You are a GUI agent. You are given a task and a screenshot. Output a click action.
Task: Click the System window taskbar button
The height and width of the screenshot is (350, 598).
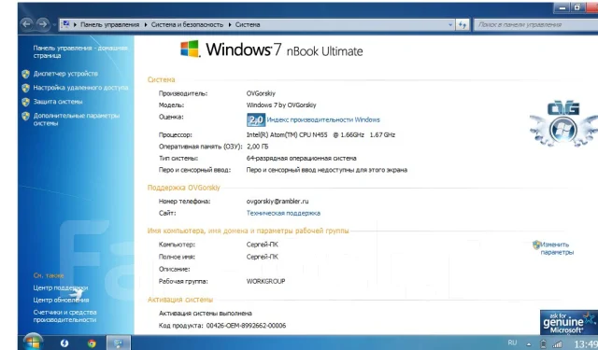pyautogui.click(x=119, y=343)
